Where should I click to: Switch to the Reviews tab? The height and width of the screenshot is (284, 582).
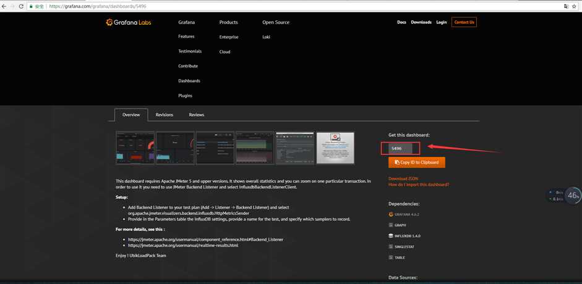[196, 115]
